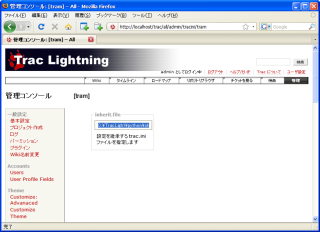Open the address bar history dropdown
Screen dimensions: 320x232
coord(253,26)
